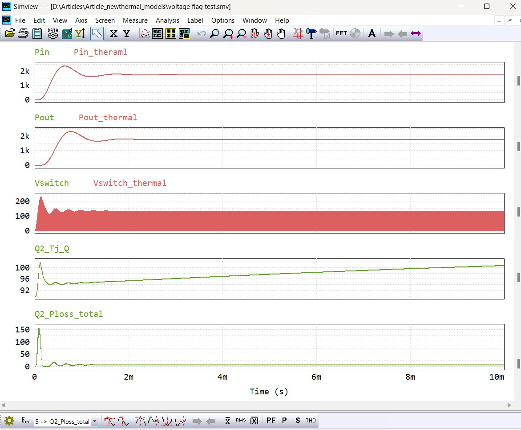Click the Vswitch_thermal curve label
Viewport: 521px width, 430px height.
click(129, 183)
